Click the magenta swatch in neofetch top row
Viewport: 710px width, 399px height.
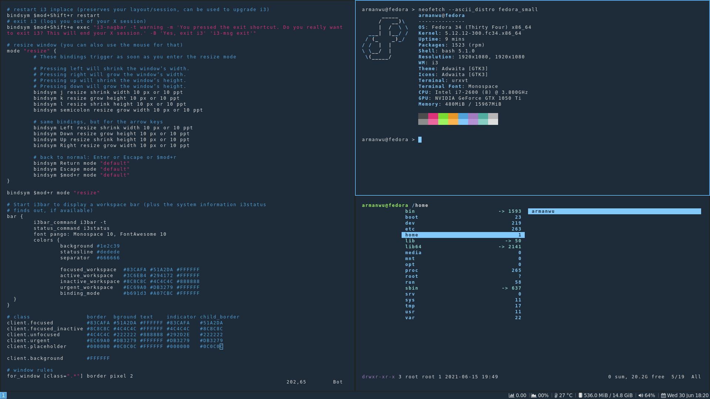pyautogui.click(x=433, y=116)
